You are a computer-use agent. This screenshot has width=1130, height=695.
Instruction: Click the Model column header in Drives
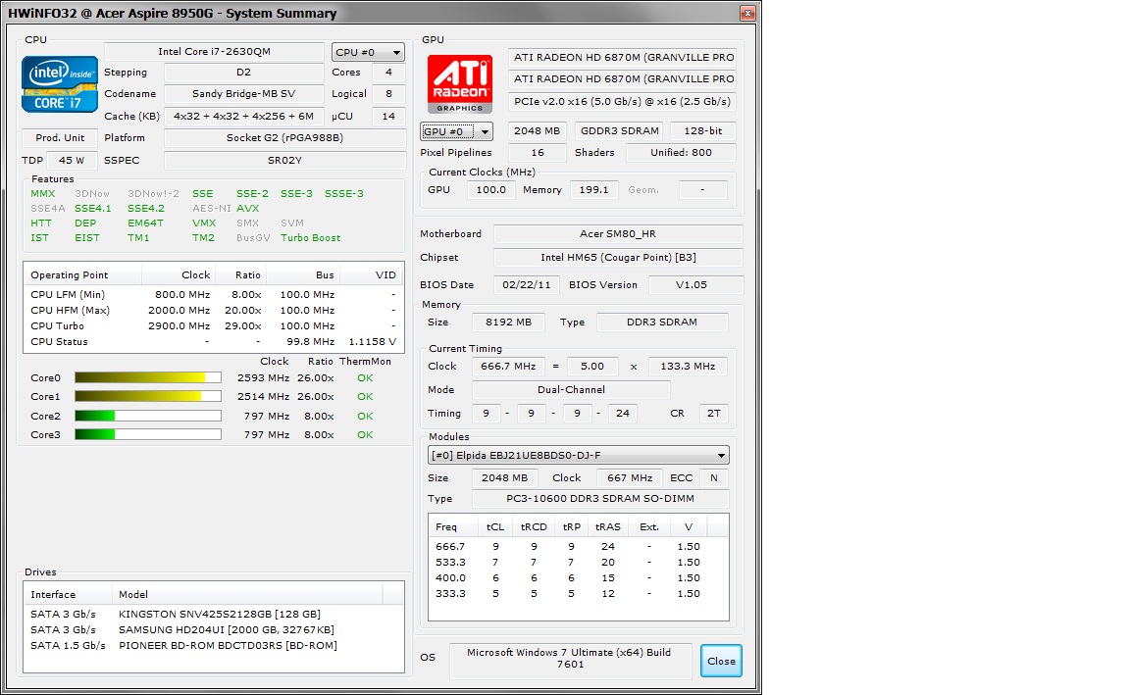pos(247,595)
